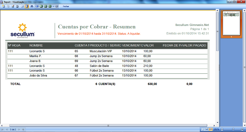Image resolution: width=246 pixels, height=132 pixels.
Task: Go to next page arrow
Action: pos(19,130)
